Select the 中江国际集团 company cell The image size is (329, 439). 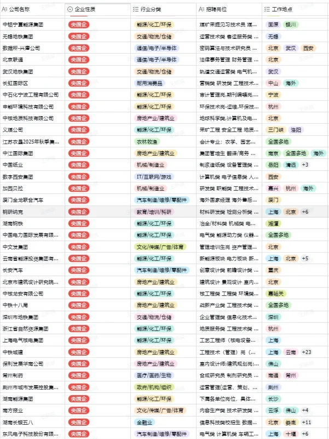(x=32, y=153)
